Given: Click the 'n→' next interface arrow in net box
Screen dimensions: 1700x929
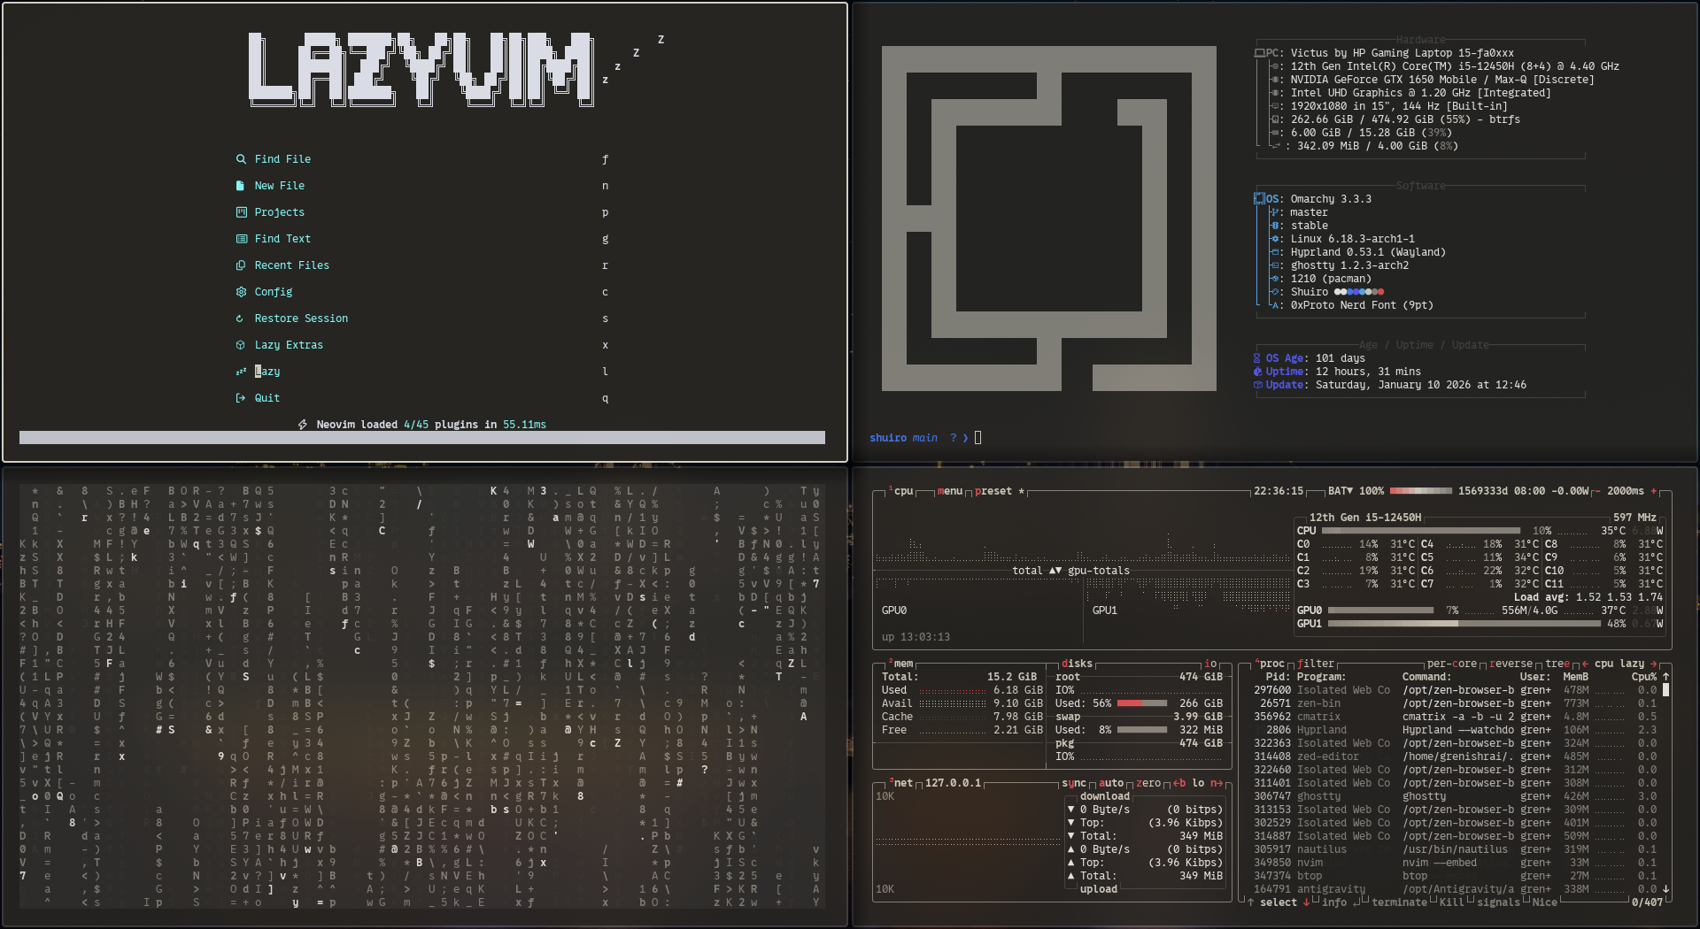Looking at the screenshot, I should [x=1217, y=783].
